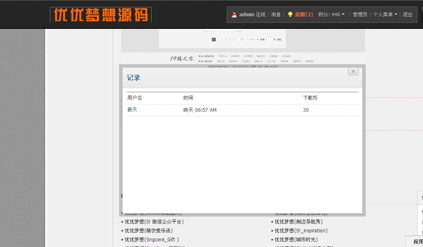Screen dimensions: 423x247
Task: Open the admin user profile link
Action: coord(247,15)
